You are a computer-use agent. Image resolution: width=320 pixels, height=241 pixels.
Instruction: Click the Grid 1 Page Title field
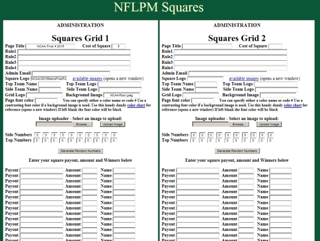(x=50, y=46)
